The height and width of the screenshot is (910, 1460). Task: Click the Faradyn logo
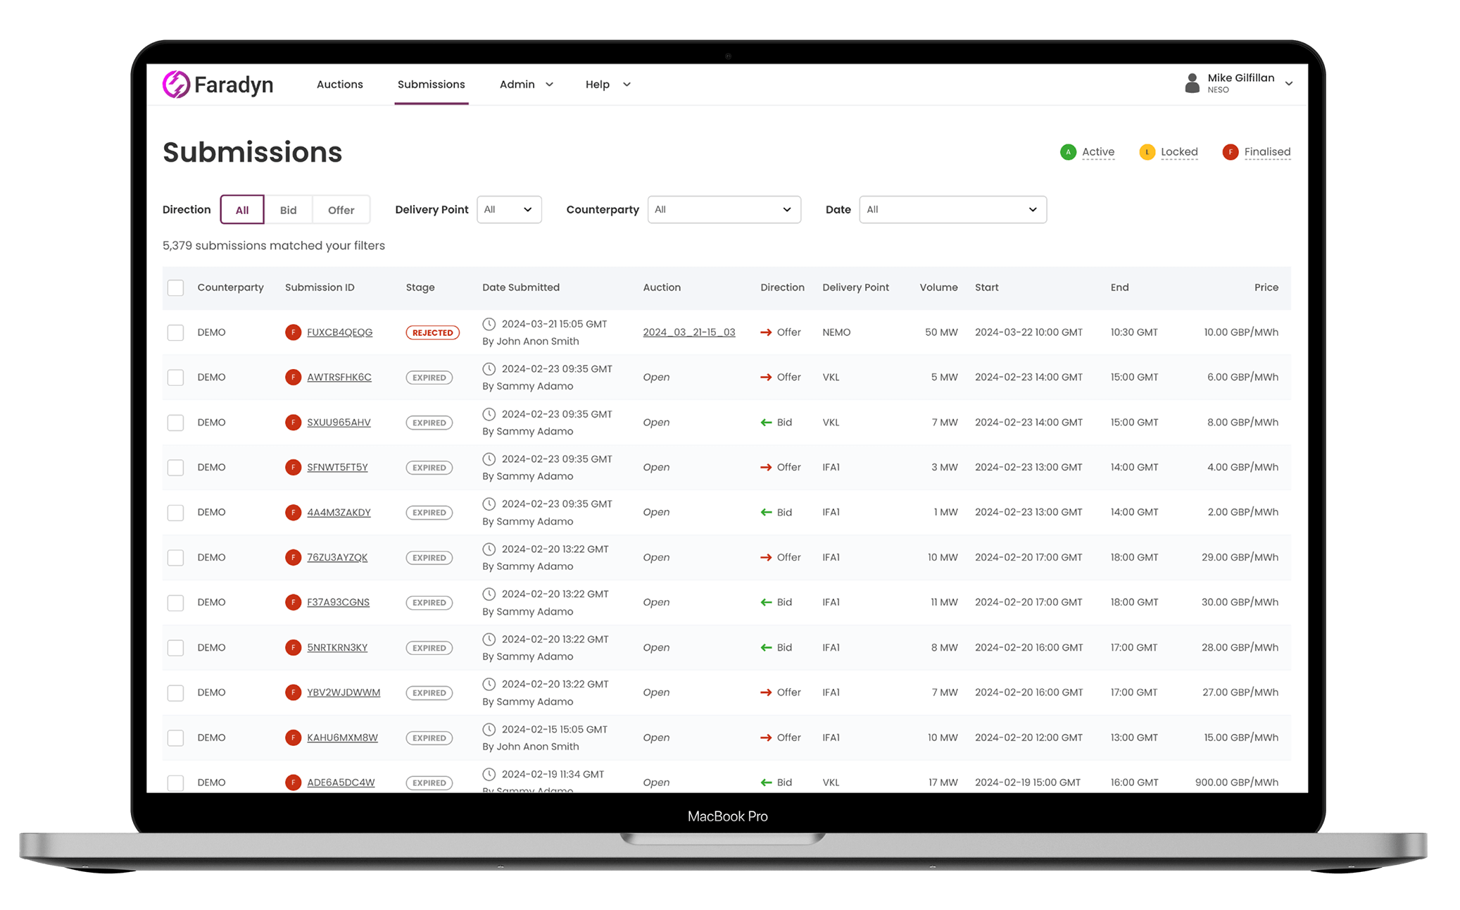pos(218,84)
